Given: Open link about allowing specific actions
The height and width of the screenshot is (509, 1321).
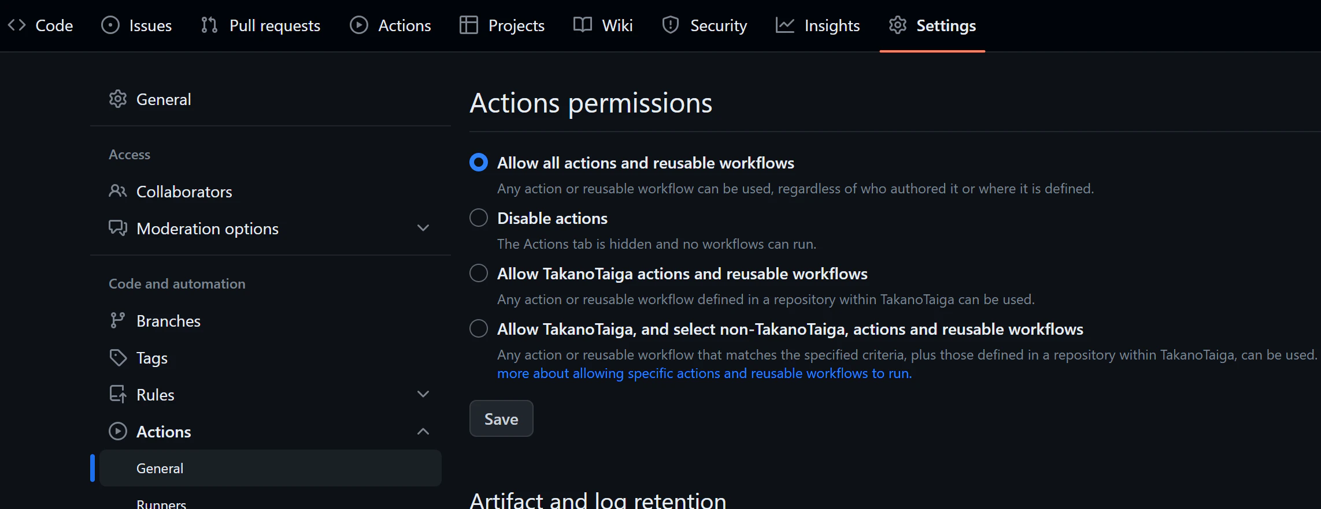Looking at the screenshot, I should pos(705,373).
